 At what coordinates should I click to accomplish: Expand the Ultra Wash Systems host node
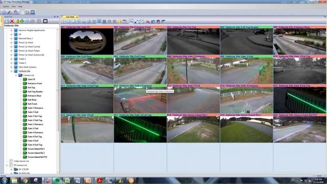click(x=11, y=67)
